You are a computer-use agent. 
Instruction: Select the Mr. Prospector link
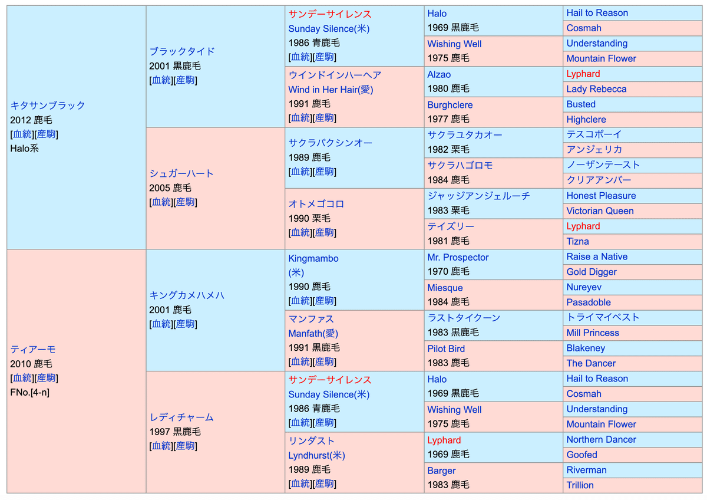(x=458, y=257)
